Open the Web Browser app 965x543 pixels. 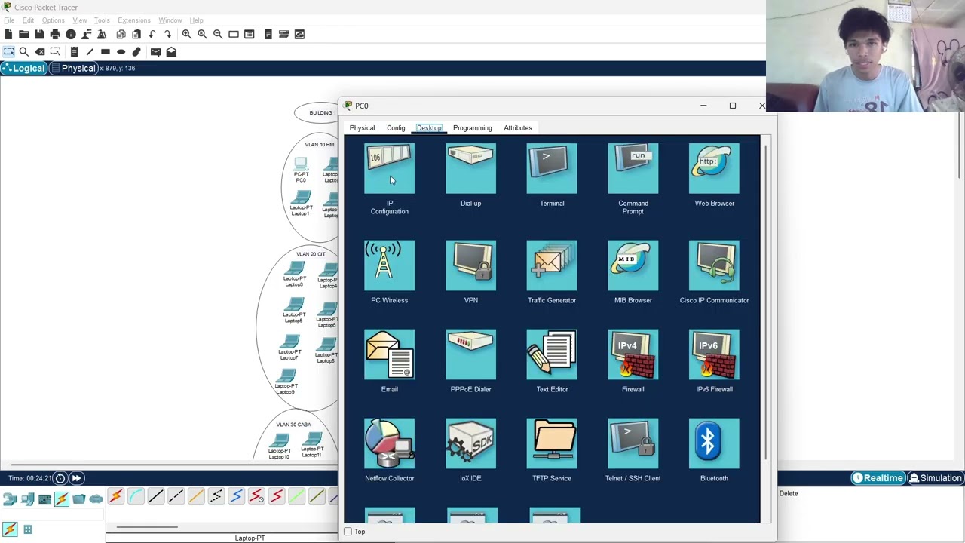714,168
